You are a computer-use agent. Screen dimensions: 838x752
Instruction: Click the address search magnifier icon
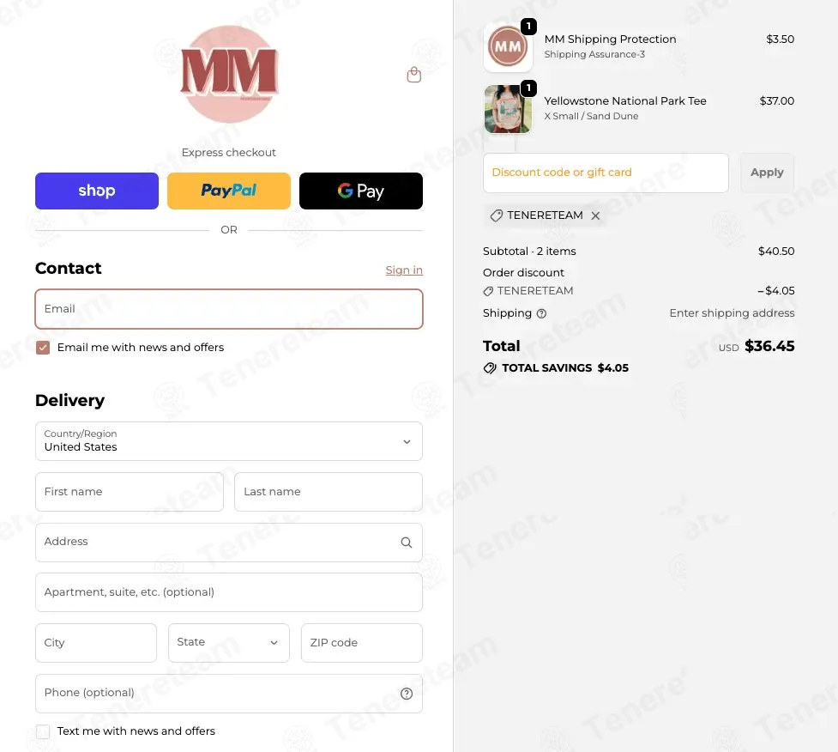(x=407, y=543)
